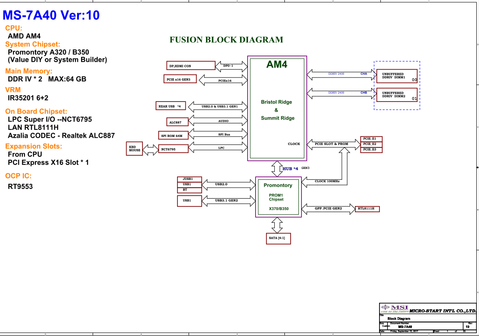Select the "USB3.1 GEN2" bus arrow

coord(228,201)
